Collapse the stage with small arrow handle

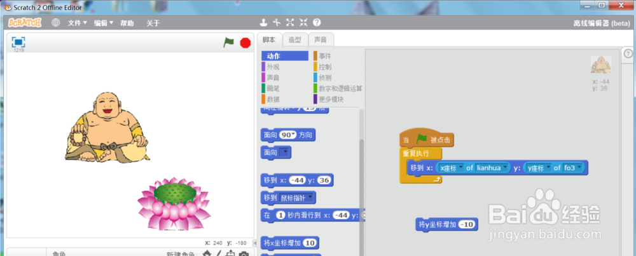(x=255, y=243)
